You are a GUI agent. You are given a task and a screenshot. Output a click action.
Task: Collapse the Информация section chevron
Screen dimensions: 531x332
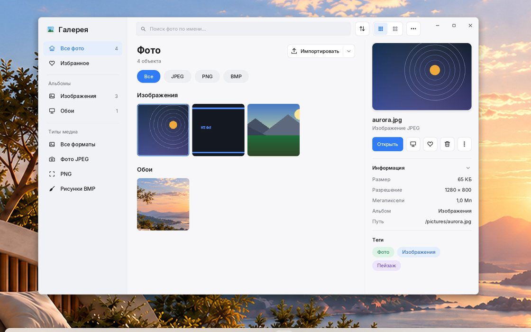coord(468,168)
